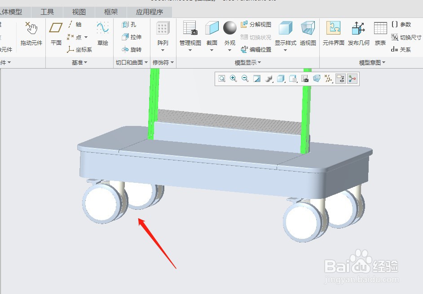Viewport: 423px width, 294px height.
Task: Click the Zoom Out magnifier icon
Action: point(245,78)
